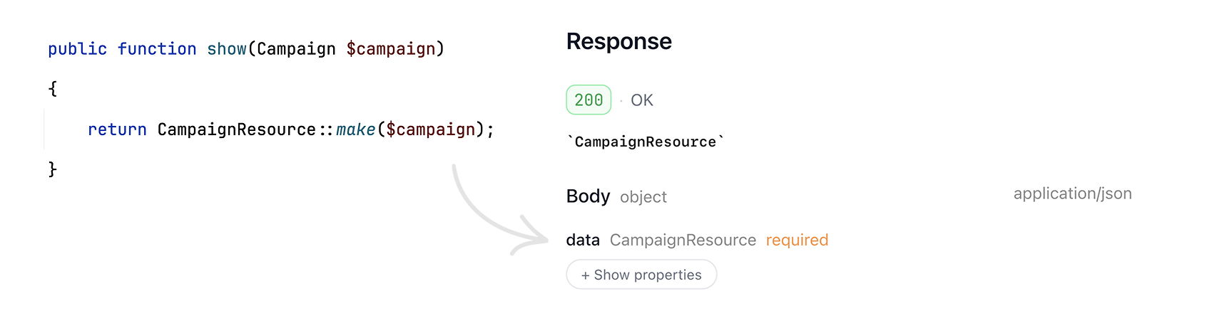Open the CampaignResource type link next to data
The height and width of the screenshot is (328, 1207).
pyautogui.click(x=683, y=240)
